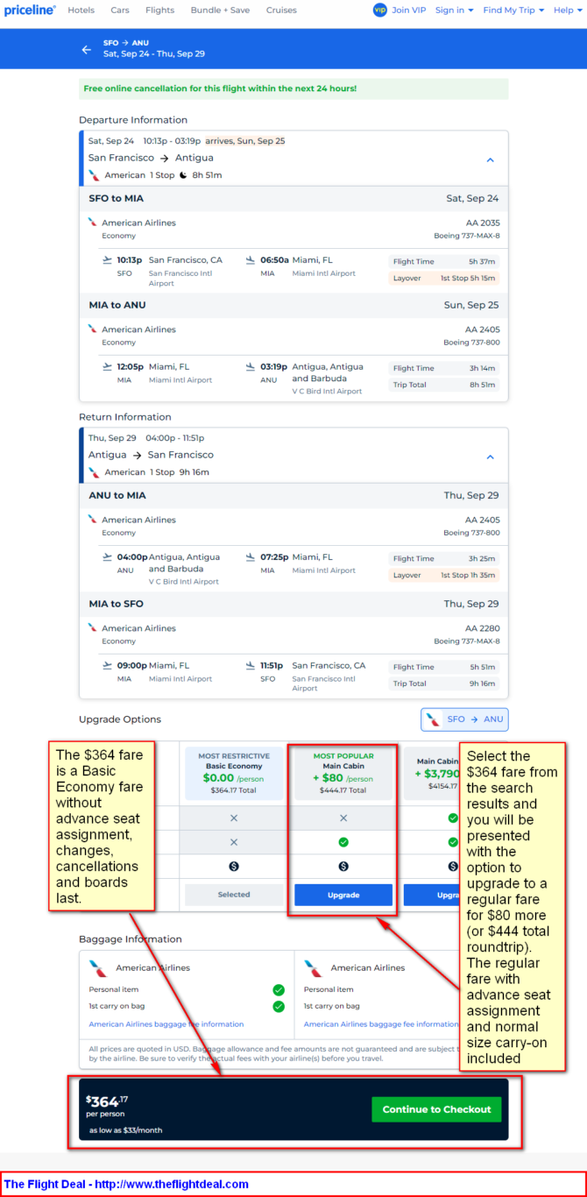This screenshot has width=587, height=1197.
Task: Click the 'Layover 1st Stop 5h 15m' row
Action: coord(444,278)
